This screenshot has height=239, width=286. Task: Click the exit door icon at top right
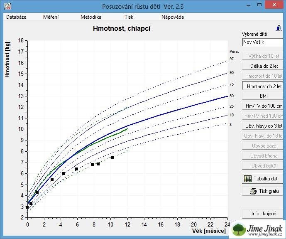(279, 27)
